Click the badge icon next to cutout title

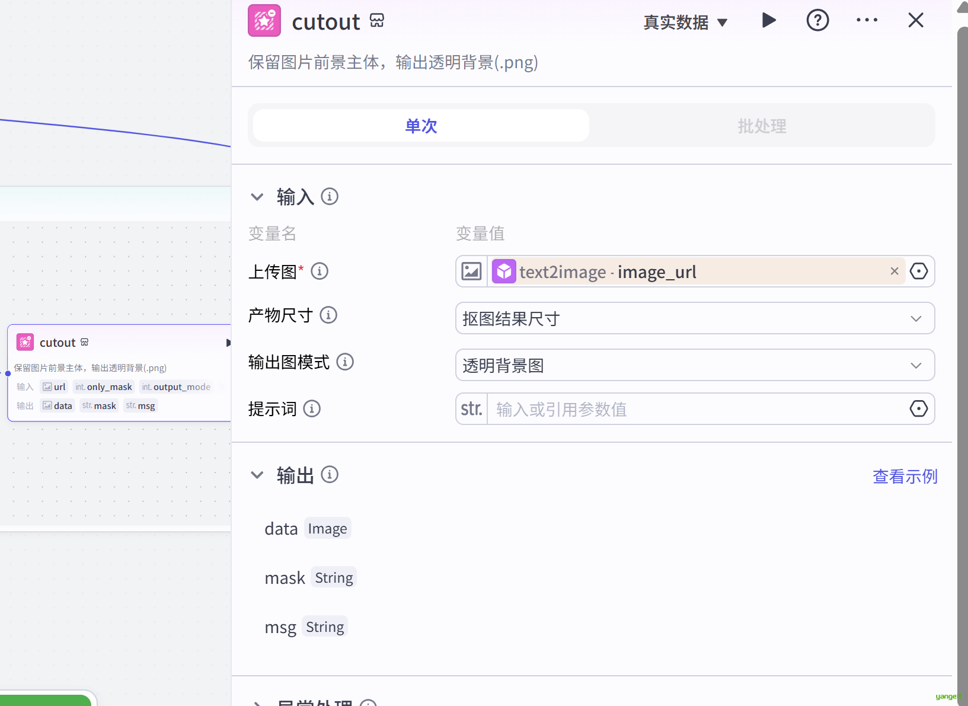pyautogui.click(x=377, y=21)
